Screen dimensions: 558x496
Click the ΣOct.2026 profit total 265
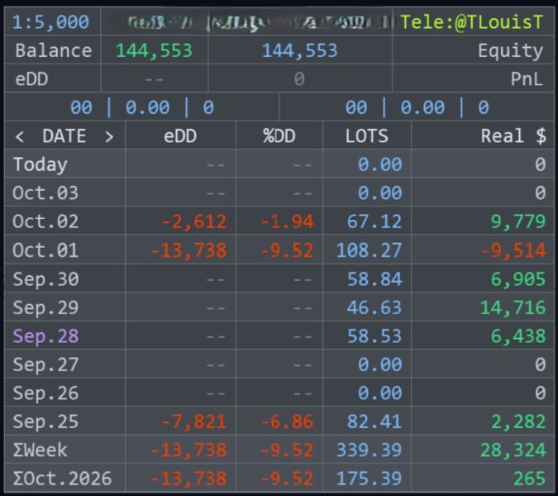pos(530,479)
